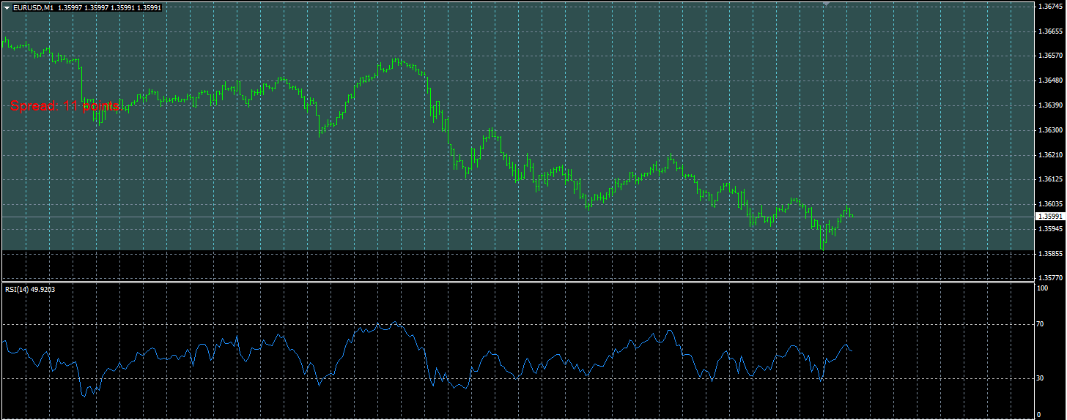1067x420 pixels.
Task: Click price axis label 1.36300
Action: click(1050, 130)
